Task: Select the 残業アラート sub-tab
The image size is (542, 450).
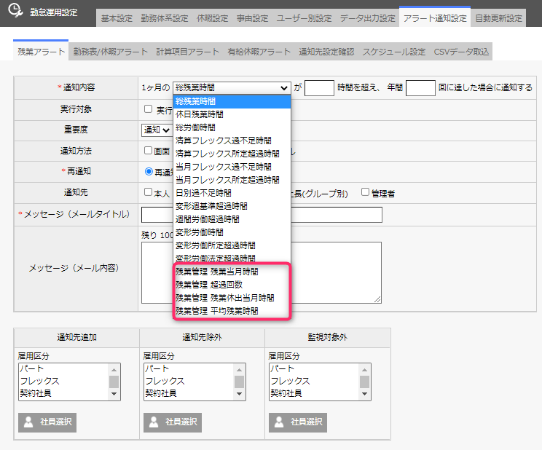Action: tap(41, 51)
